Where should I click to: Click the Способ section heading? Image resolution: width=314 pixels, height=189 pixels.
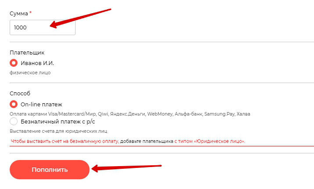[x=20, y=94]
